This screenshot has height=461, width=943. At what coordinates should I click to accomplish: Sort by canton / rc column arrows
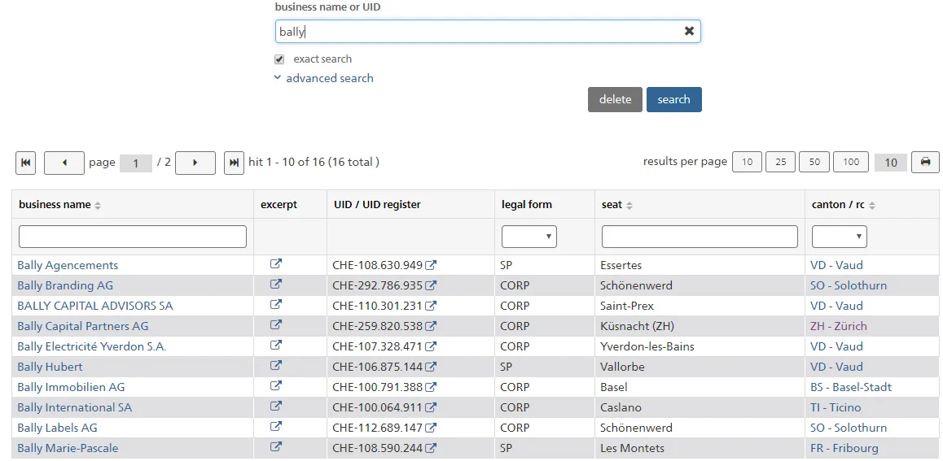coord(872,205)
